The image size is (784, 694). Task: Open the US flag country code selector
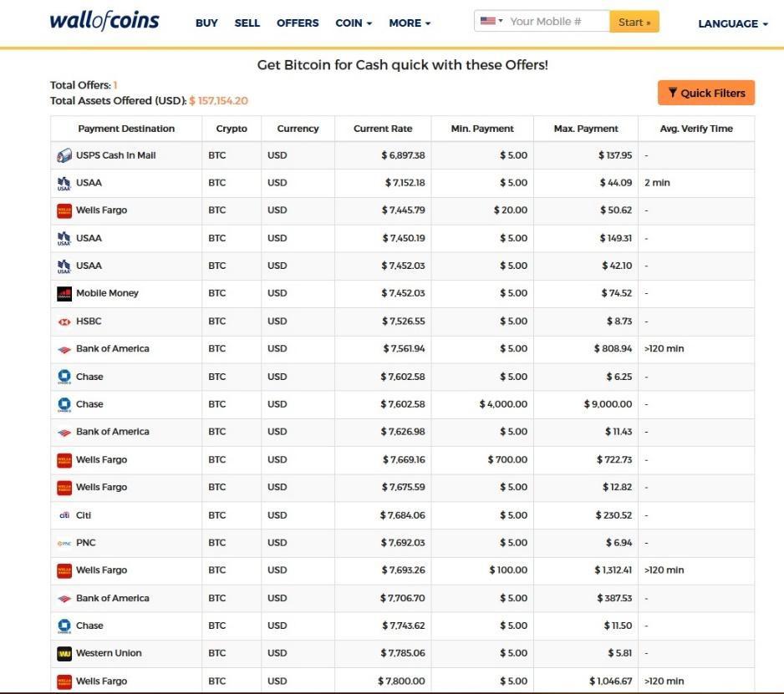(x=491, y=21)
